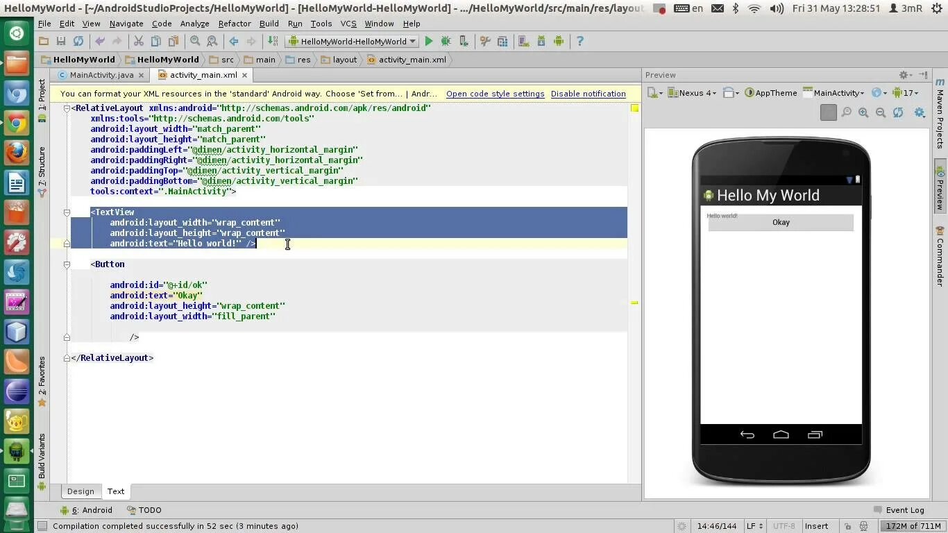The height and width of the screenshot is (533, 948).
Task: Click Open code style settings link
Action: (495, 94)
